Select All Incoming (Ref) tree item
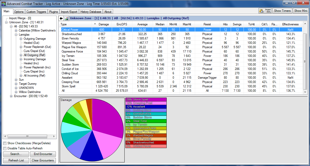310x166 pixels. [34, 76]
